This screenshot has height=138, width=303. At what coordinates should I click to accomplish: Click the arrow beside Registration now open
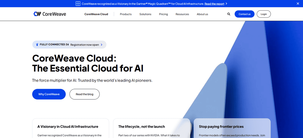coord(102,45)
